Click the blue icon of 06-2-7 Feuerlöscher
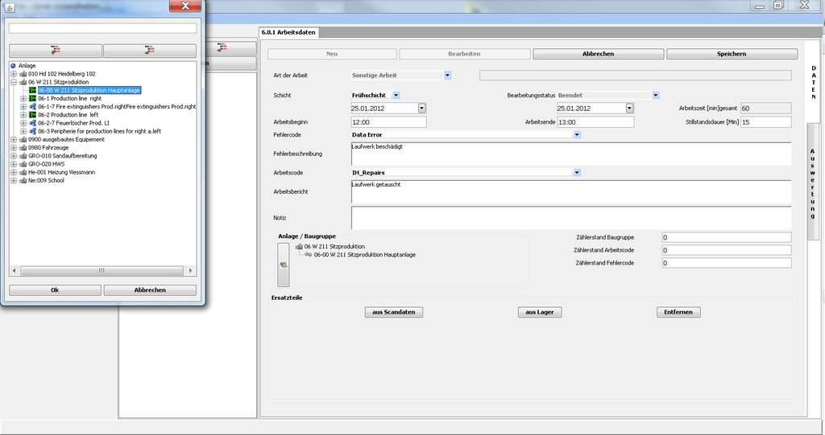The image size is (825, 435). (x=33, y=123)
